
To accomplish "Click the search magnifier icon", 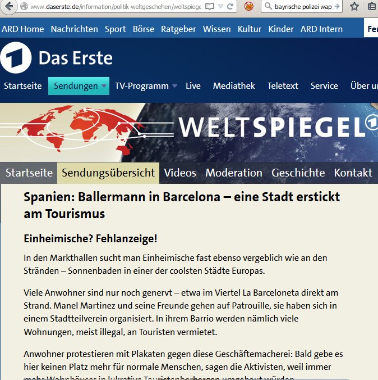I will coord(268,6).
